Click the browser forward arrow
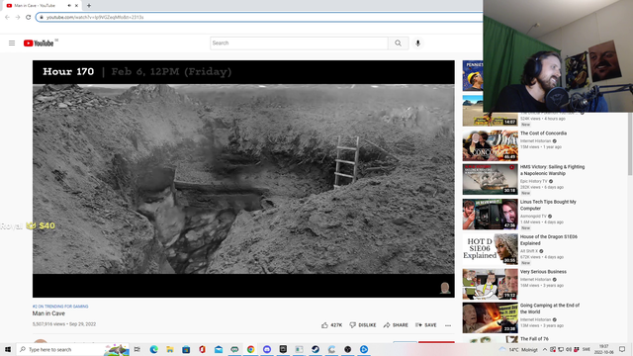Image resolution: width=633 pixels, height=356 pixels. 18,17
